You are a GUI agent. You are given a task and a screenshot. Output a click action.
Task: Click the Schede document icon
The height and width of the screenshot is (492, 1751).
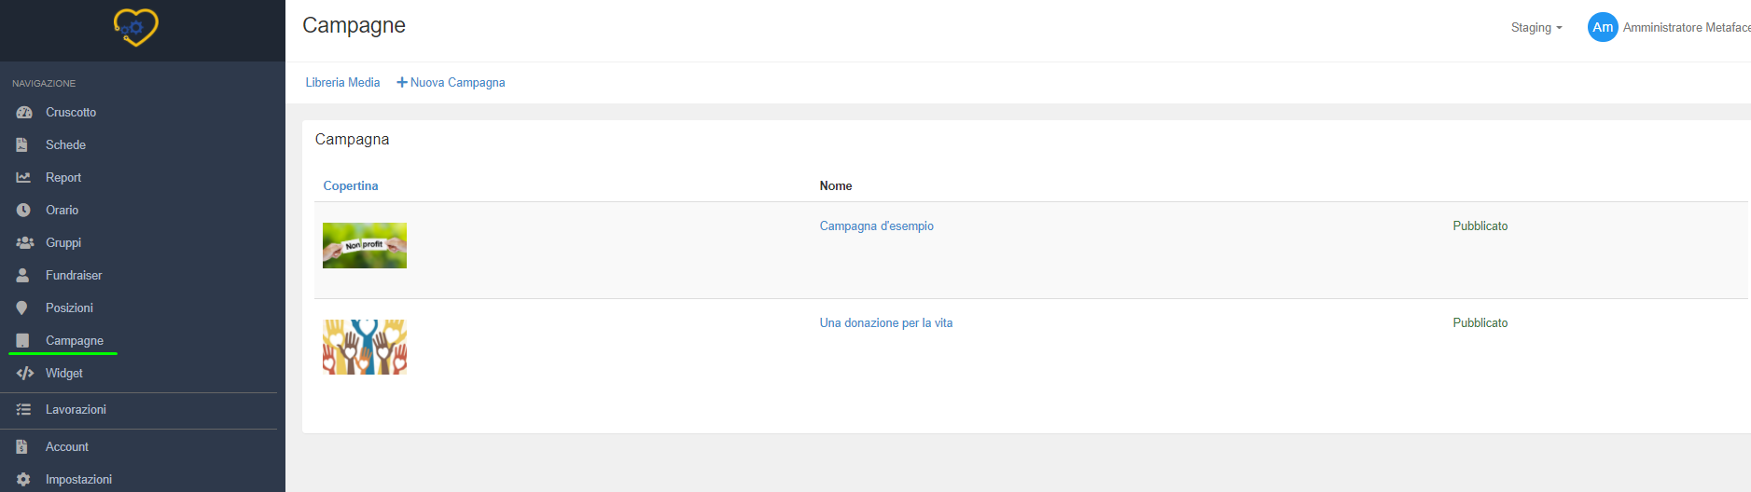22,145
